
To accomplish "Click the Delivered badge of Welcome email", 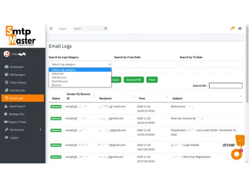I will pos(56,107).
